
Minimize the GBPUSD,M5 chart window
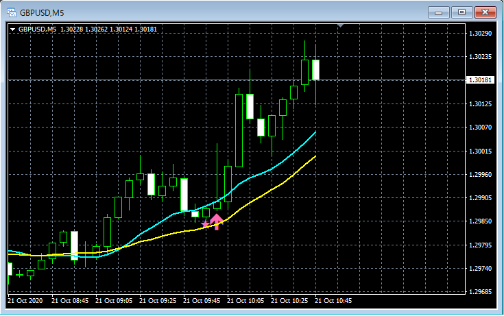tap(438, 12)
